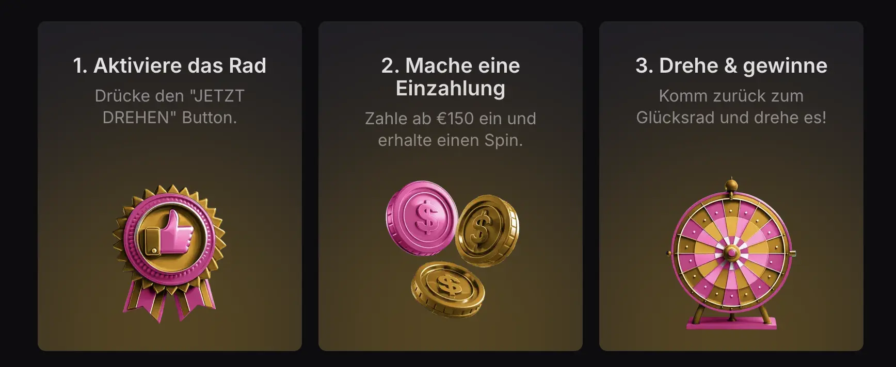Screen dimensions: 896x367
Task: Click the pink and gold fortune wheel
Action: 731,254
